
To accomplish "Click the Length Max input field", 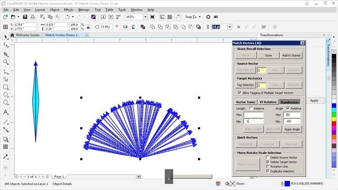I will click(x=253, y=115).
